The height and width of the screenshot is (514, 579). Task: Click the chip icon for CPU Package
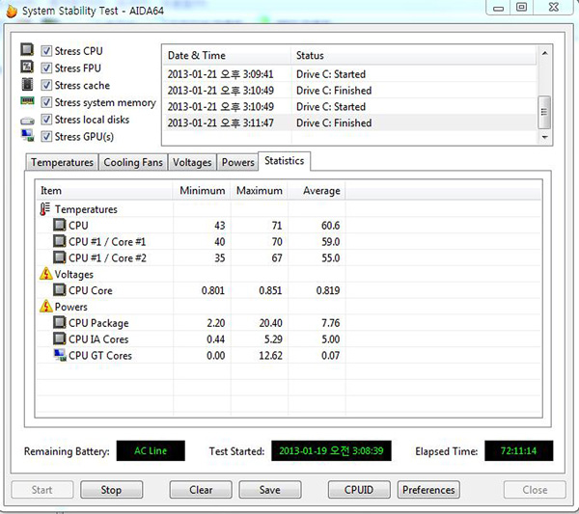point(60,322)
